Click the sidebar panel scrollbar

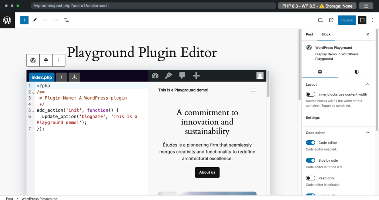[x=377, y=79]
